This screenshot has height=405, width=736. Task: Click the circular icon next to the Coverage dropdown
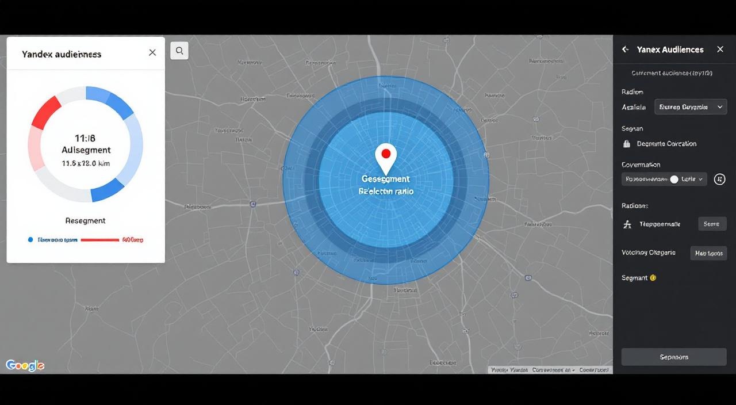coord(719,179)
